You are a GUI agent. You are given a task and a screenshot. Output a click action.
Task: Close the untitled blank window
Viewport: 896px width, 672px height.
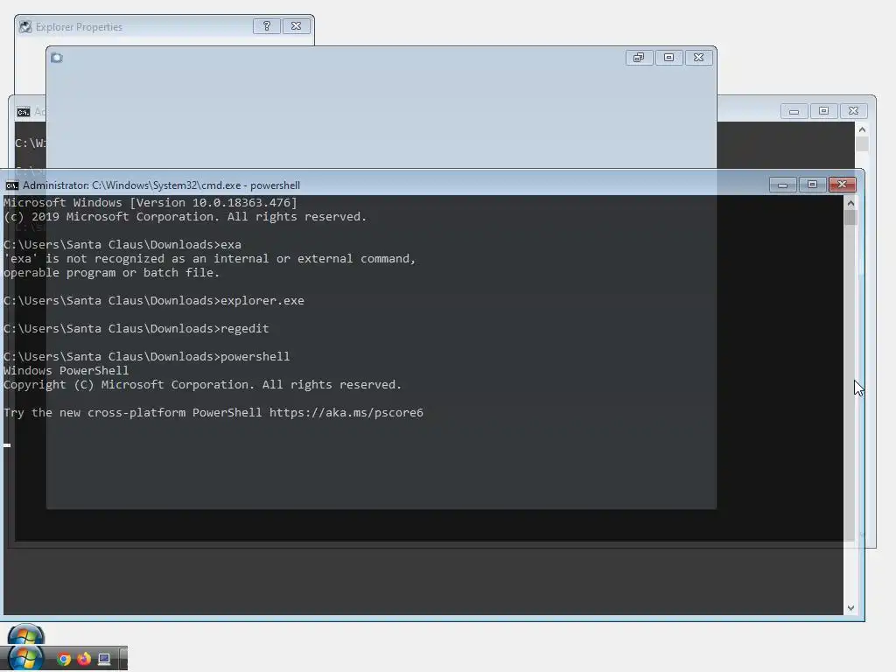coord(699,58)
